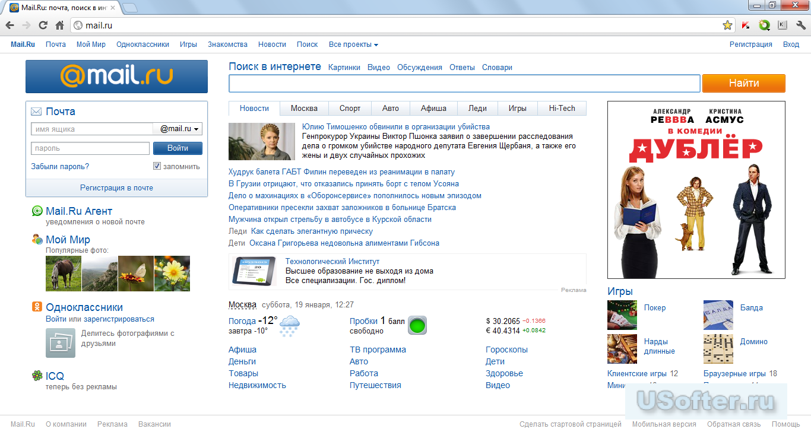Toggle the запомнить checkbox
Screen dimensions: 811x432
pyautogui.click(x=157, y=166)
